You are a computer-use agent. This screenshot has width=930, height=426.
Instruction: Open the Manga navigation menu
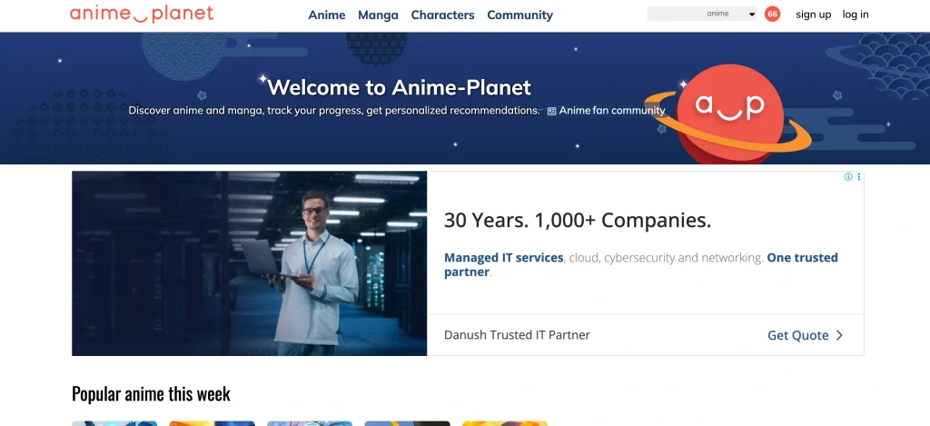click(378, 15)
